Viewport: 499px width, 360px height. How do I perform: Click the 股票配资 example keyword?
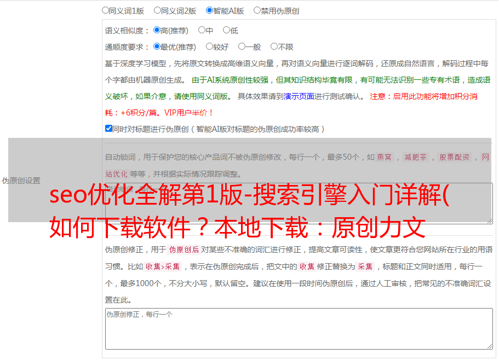pos(455,157)
